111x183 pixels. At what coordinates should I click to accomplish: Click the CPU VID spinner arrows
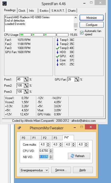coord(51,151)
